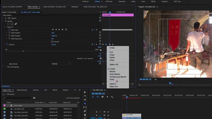Track selected mask forward one frame

tap(63, 29)
